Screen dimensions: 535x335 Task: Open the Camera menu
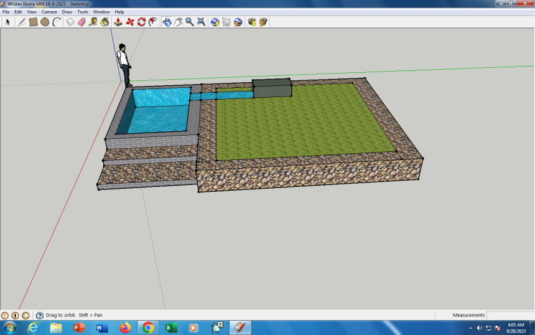(x=49, y=12)
